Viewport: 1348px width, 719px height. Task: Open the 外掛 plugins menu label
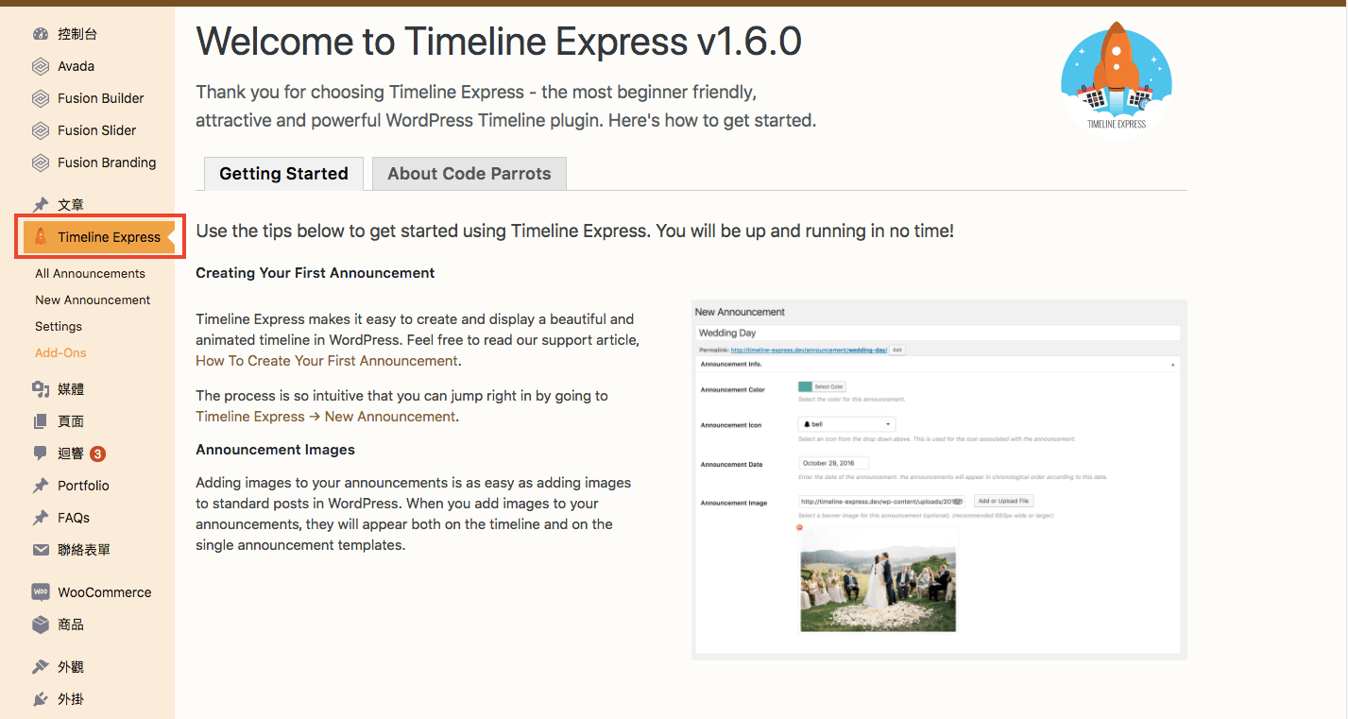[x=71, y=699]
